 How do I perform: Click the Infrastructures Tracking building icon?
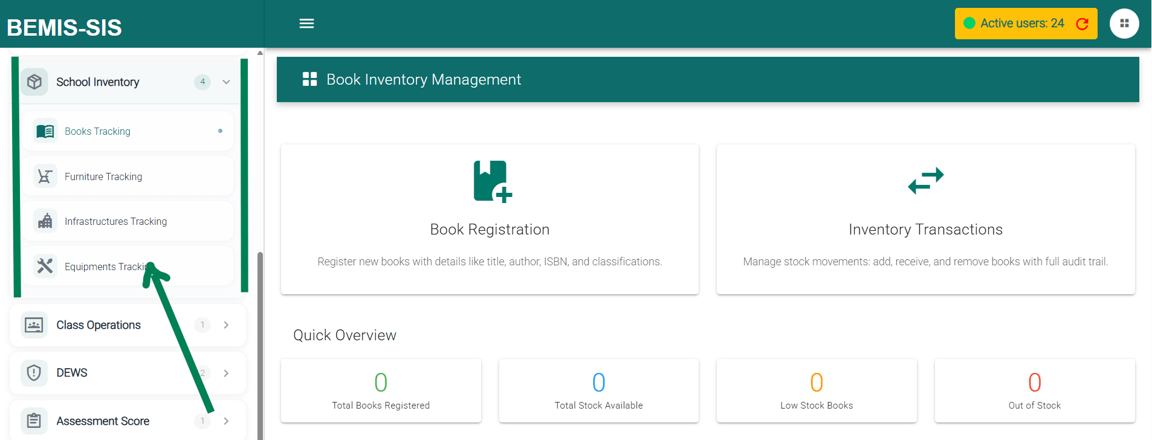point(45,221)
